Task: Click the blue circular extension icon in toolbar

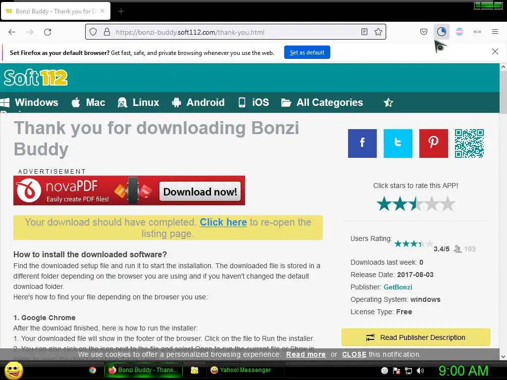Action: pyautogui.click(x=441, y=32)
